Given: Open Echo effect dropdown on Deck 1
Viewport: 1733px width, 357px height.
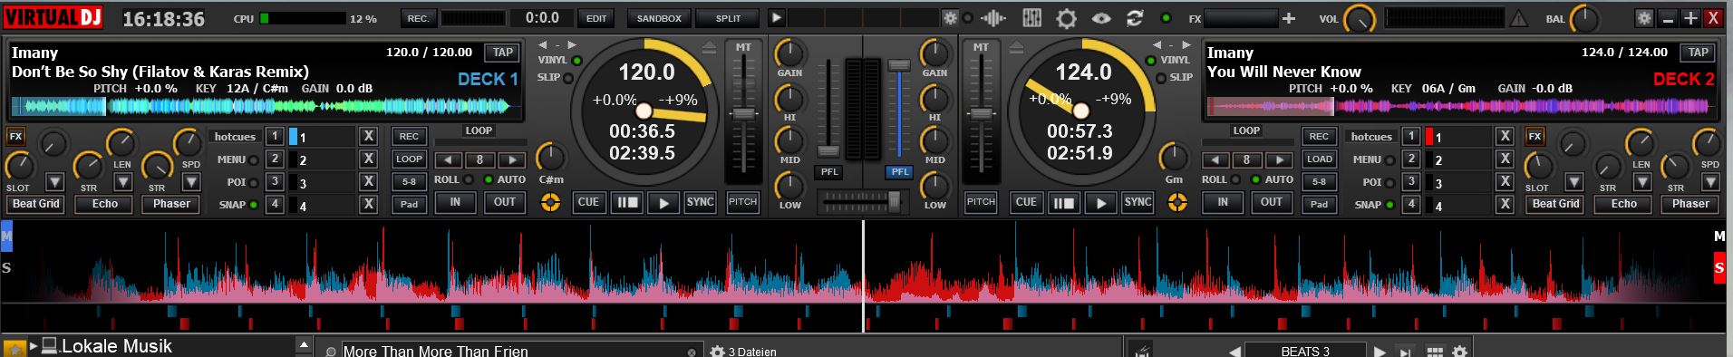Looking at the screenshot, I should 123,182.
